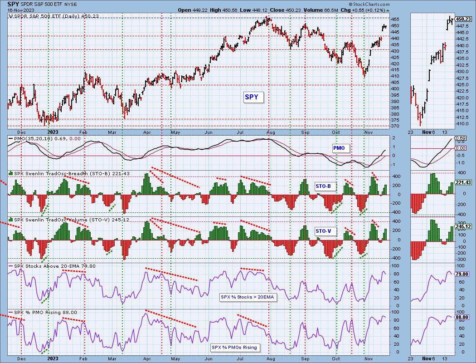Click the Low 448.12 header value

tap(254, 10)
